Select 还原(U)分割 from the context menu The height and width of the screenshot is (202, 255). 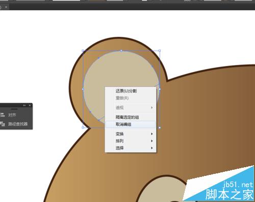point(131,91)
